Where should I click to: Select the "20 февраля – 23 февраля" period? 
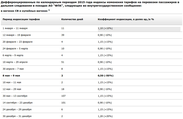[18, 42]
